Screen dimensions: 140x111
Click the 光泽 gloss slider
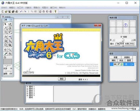[x=8, y=66]
